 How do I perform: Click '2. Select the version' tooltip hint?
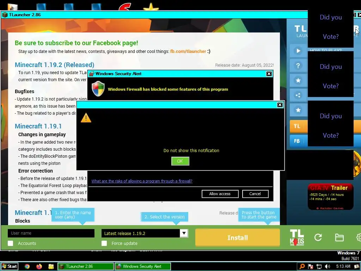coord(164,217)
